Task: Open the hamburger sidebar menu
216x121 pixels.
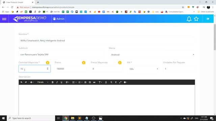Action: point(4,19)
